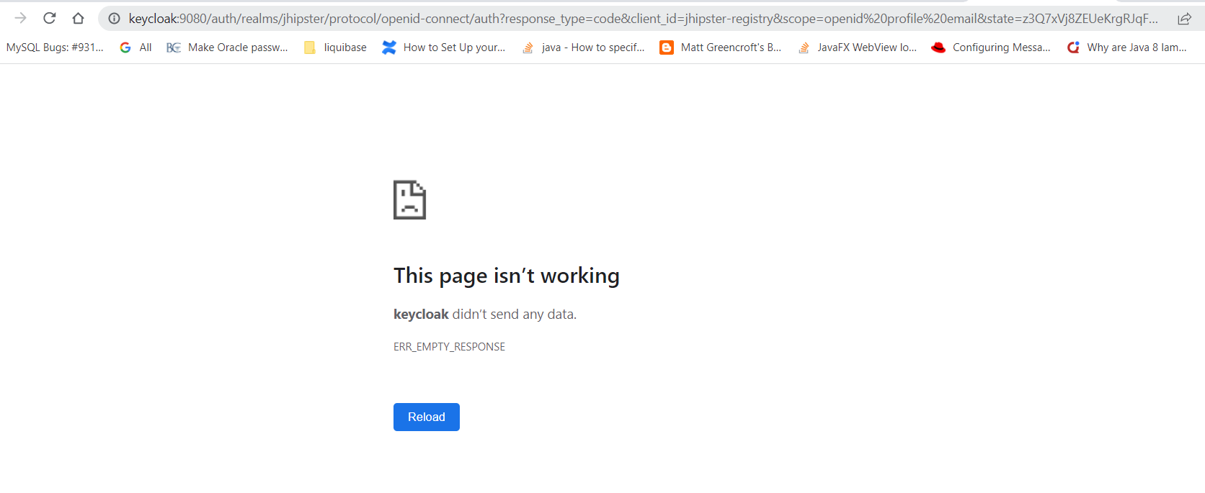Click the 'This page isn't working' heading
This screenshot has height=493, width=1205.
click(x=507, y=276)
